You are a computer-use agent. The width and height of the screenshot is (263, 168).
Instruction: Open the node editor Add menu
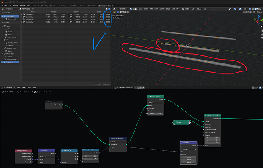click(29, 87)
